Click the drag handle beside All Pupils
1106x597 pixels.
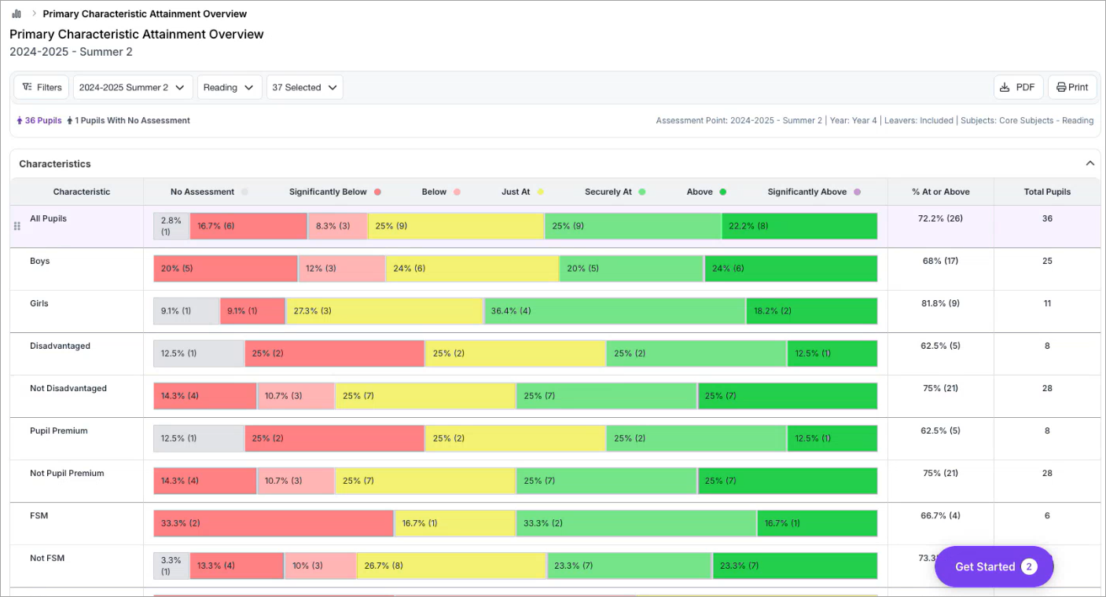tap(17, 225)
